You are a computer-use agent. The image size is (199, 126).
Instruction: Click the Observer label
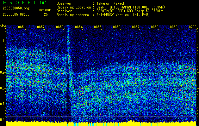(x=64, y=3)
